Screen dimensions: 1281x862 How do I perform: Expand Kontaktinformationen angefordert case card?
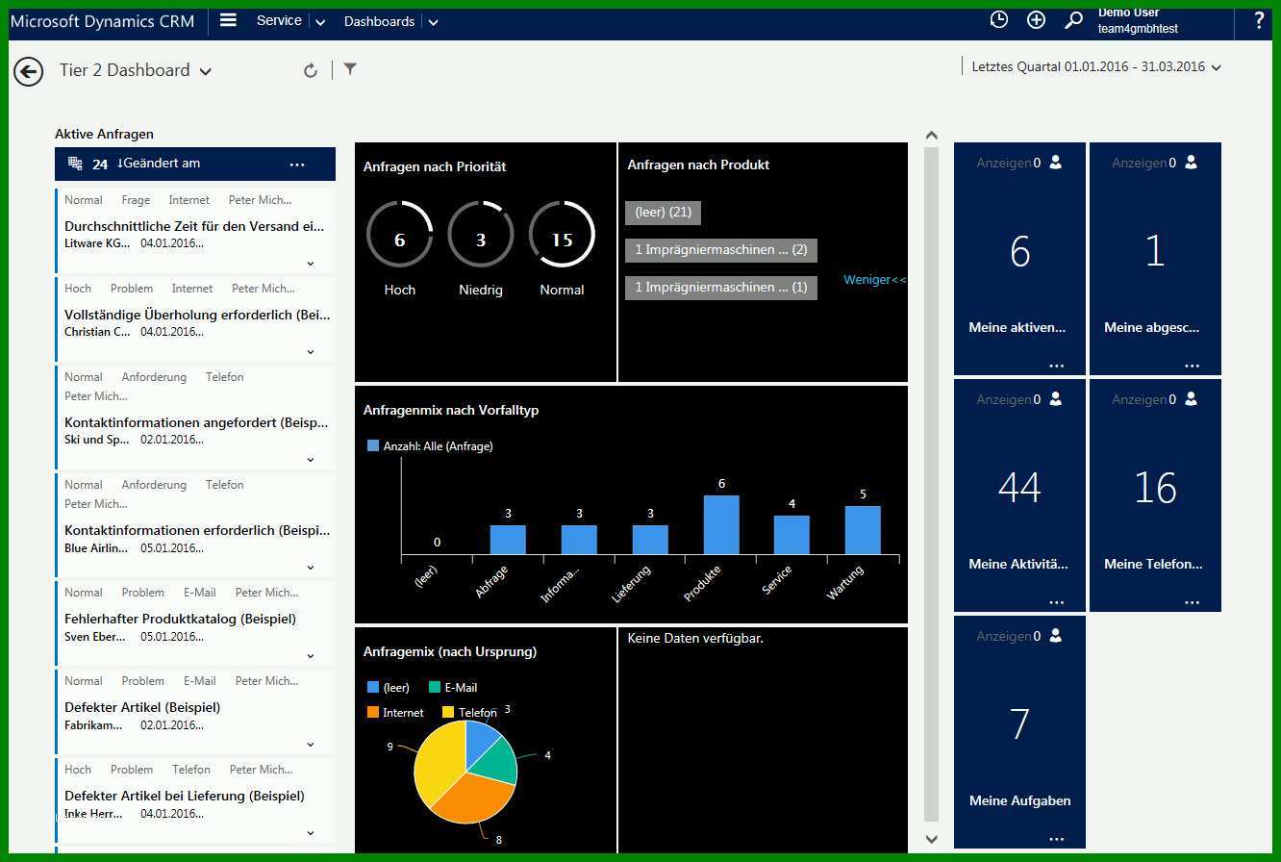tap(311, 460)
